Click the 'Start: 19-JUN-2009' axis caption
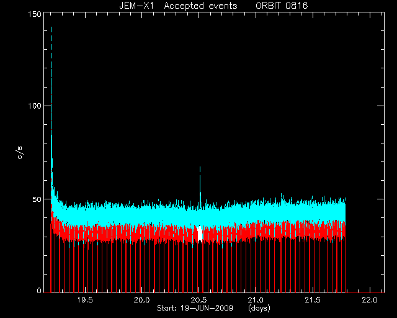 click(195, 308)
